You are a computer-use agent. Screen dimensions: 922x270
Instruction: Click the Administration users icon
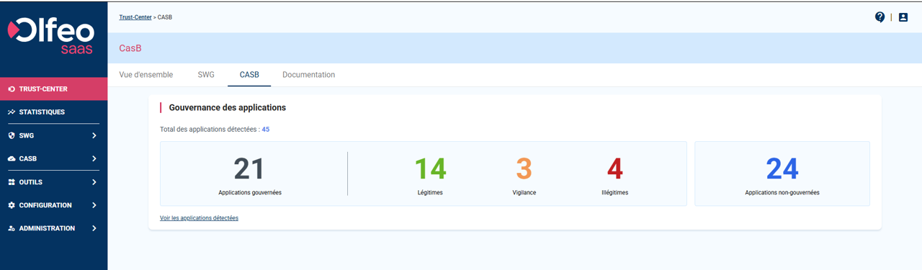[x=12, y=228]
